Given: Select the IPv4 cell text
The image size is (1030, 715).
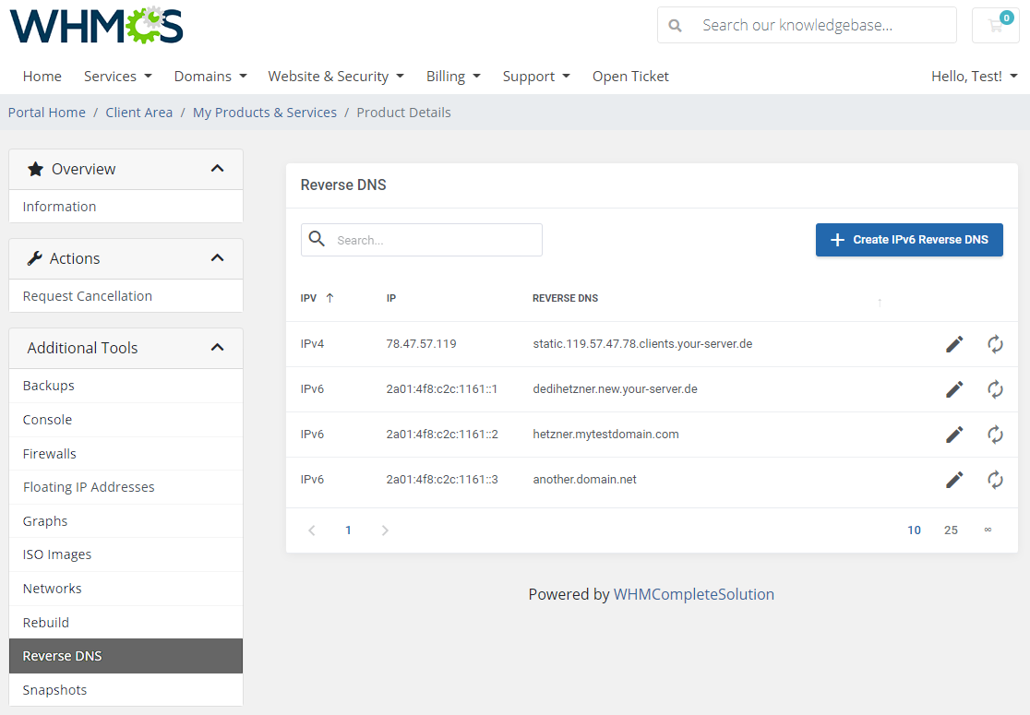Looking at the screenshot, I should [312, 344].
